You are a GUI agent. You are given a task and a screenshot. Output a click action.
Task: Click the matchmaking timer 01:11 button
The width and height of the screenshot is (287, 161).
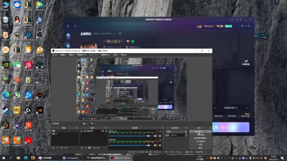[231, 127]
